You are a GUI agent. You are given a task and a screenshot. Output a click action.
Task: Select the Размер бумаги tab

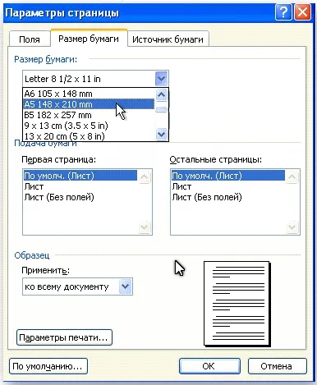[x=89, y=39]
